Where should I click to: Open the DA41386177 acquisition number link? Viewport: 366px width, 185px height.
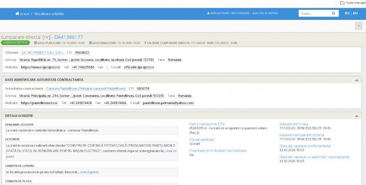(68, 37)
